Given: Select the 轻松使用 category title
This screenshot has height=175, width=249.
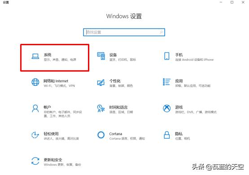Looking at the screenshot, I should (51, 134).
